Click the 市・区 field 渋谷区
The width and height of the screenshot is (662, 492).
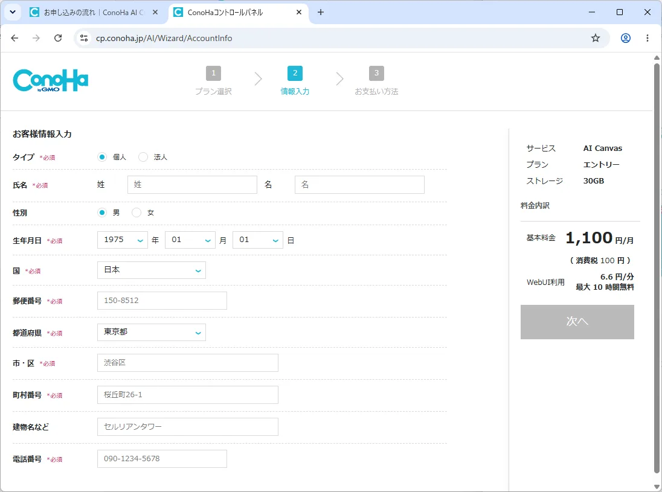188,363
